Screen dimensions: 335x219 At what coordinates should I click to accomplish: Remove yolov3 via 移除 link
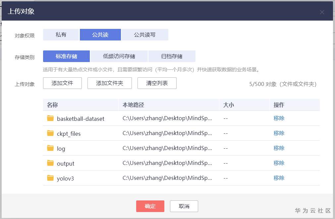pos(279,178)
